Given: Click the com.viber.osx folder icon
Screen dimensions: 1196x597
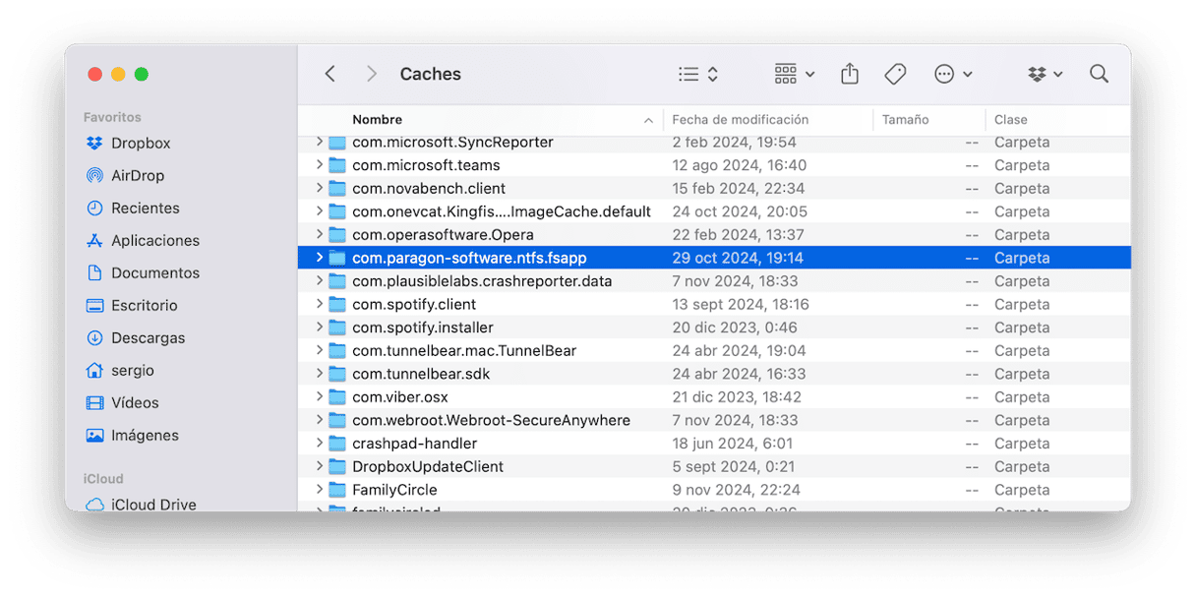Looking at the screenshot, I should [x=337, y=397].
